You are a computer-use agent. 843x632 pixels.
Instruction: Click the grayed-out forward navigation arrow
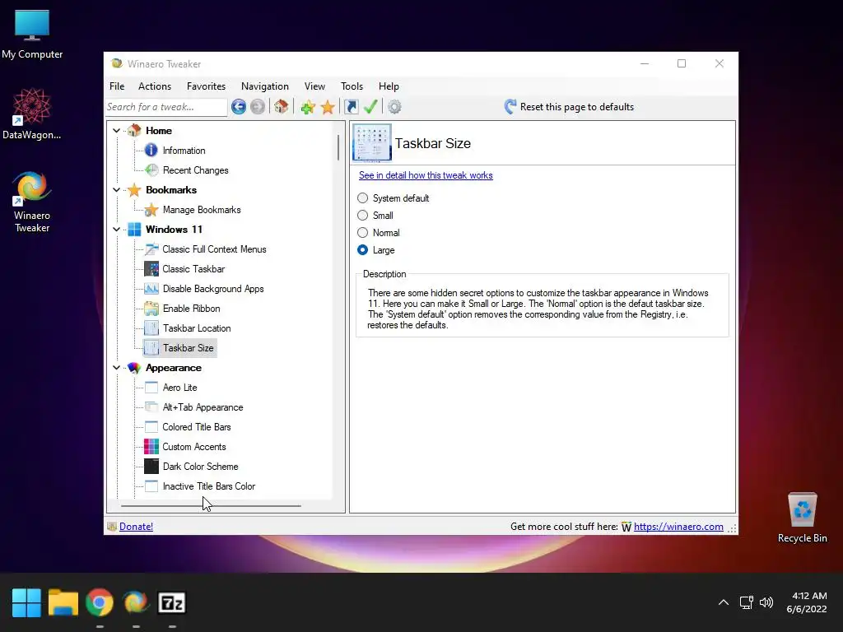click(258, 107)
